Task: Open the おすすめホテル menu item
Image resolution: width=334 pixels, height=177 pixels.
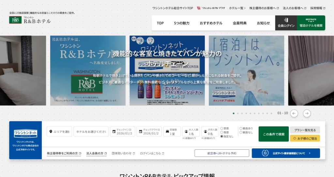Action: tap(211, 23)
